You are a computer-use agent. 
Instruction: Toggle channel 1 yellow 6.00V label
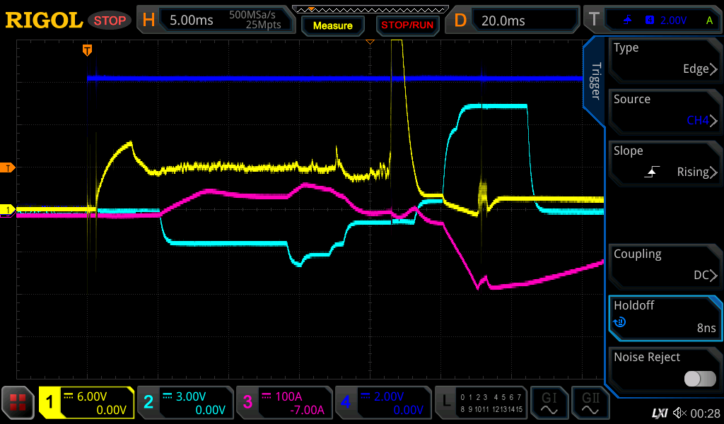[x=86, y=403]
